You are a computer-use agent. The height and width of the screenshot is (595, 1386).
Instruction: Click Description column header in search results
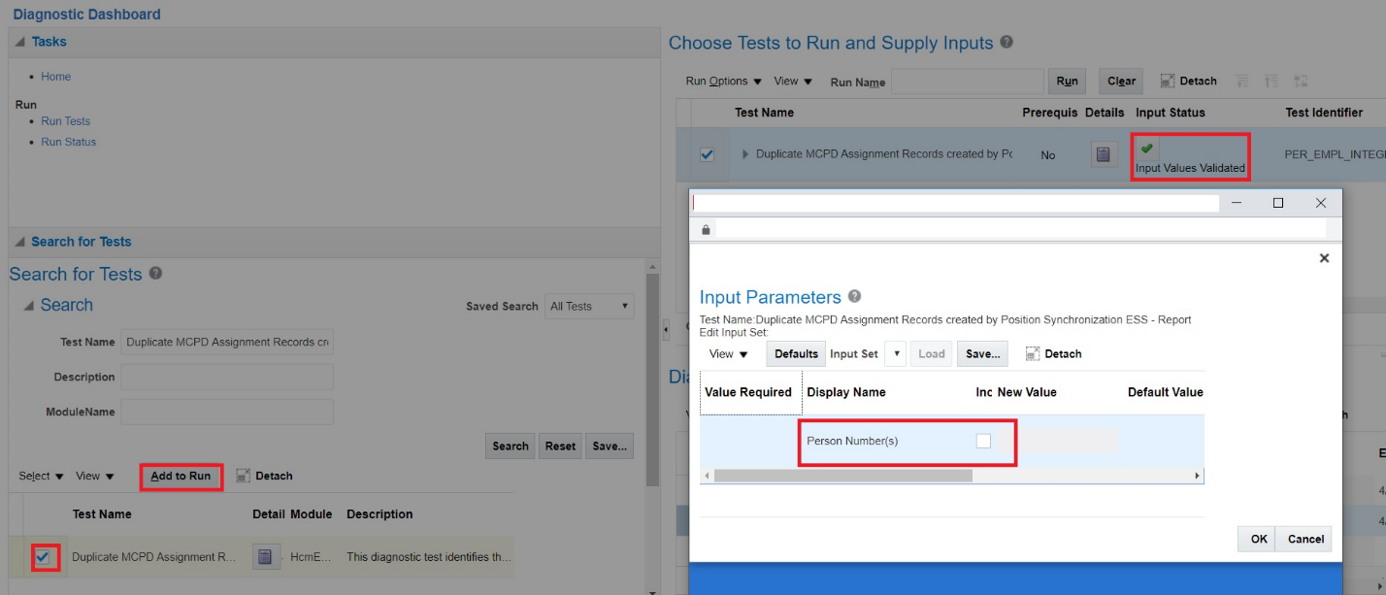click(379, 514)
